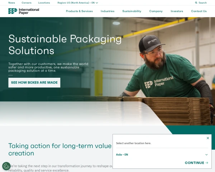Go to the Investors section
The width and height of the screenshot is (215, 172).
click(177, 11)
